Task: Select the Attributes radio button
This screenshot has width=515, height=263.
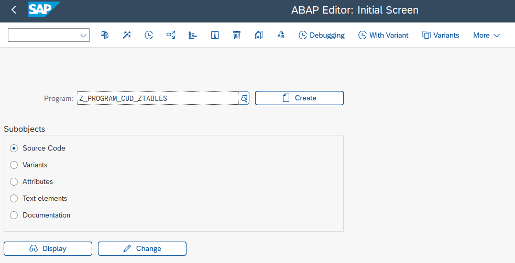Action: pos(14,181)
